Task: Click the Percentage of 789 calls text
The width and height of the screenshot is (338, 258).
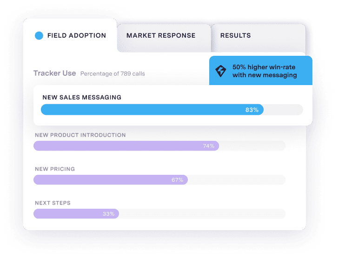Action: tap(113, 74)
